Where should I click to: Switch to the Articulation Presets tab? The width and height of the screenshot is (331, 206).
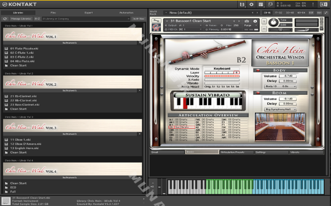[x=236, y=152]
